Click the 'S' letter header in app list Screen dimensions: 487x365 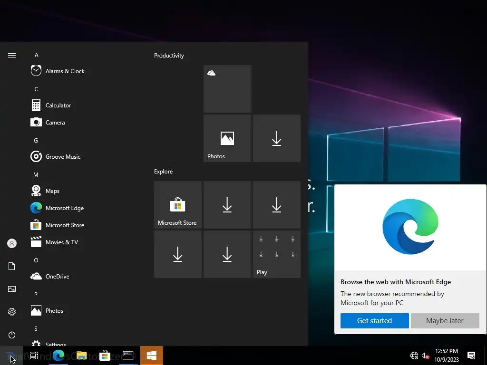(36, 329)
